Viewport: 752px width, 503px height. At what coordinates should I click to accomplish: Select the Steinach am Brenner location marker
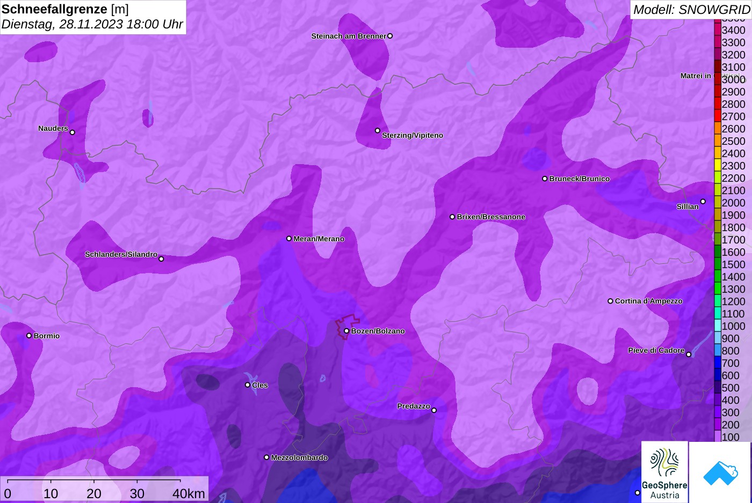pos(390,36)
